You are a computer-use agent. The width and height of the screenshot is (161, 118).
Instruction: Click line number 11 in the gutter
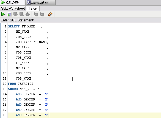(x=5, y=79)
